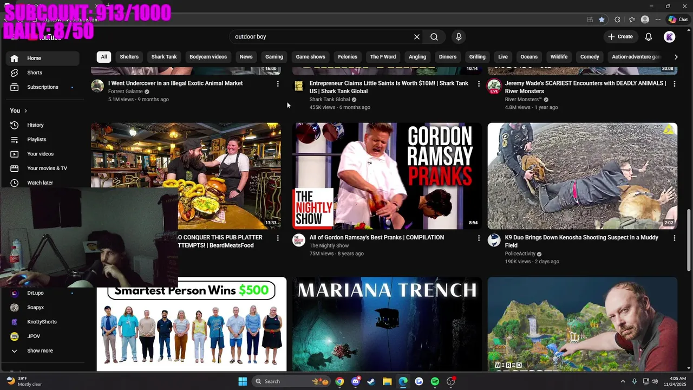Viewport: 693px width, 390px height.
Task: Open the browser extensions puzzle icon
Action: 617,19
